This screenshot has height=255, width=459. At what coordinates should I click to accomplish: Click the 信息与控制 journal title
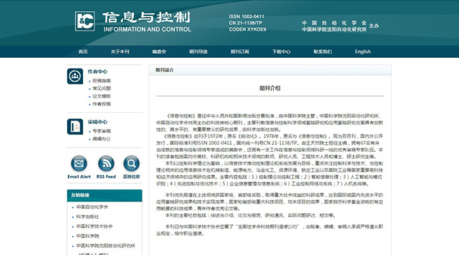(147, 17)
